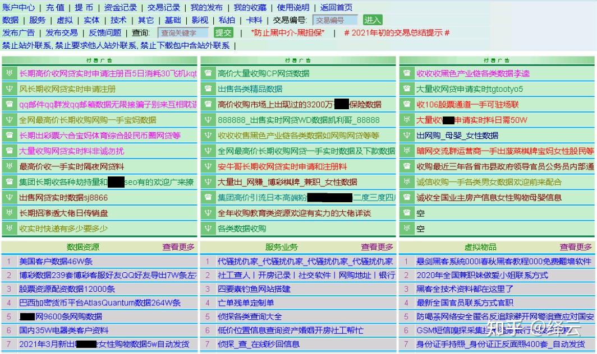597x354 pixels.
Task: Click icon beside 风长期收网贷实时申请注册 ad
Action: tap(10, 88)
